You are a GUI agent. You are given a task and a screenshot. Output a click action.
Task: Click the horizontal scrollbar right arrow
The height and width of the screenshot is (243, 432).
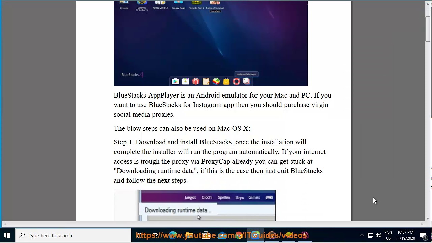click(x=422, y=224)
